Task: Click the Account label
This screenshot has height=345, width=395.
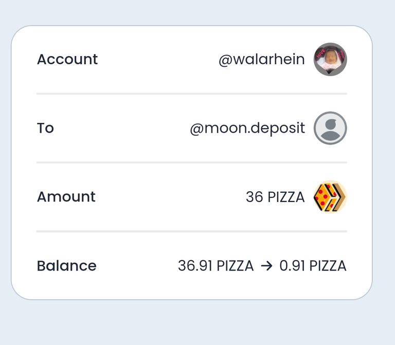Action: point(67,60)
